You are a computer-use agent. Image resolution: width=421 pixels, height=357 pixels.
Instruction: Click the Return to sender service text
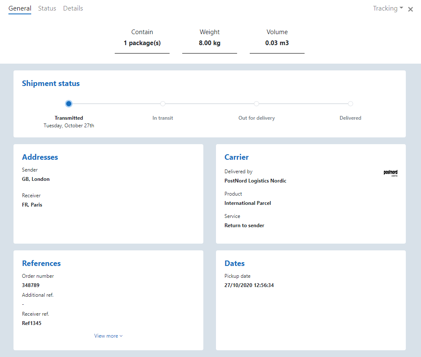pos(244,225)
